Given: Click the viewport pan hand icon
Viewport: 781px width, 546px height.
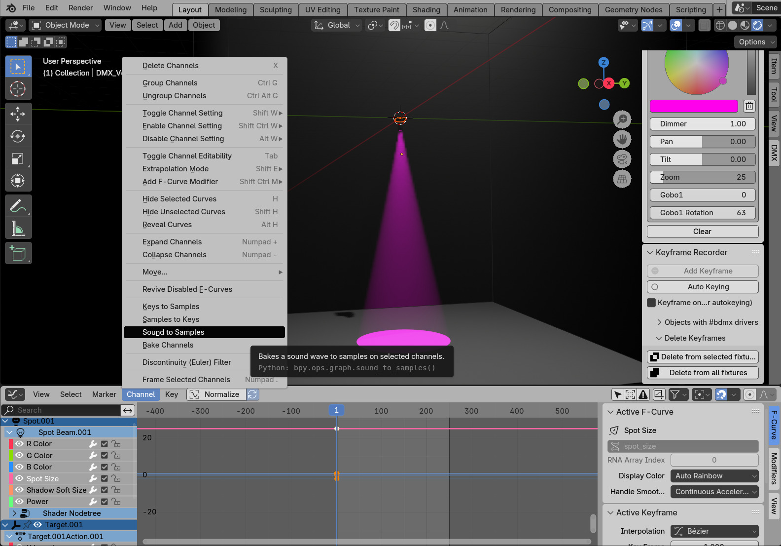Looking at the screenshot, I should point(622,139).
